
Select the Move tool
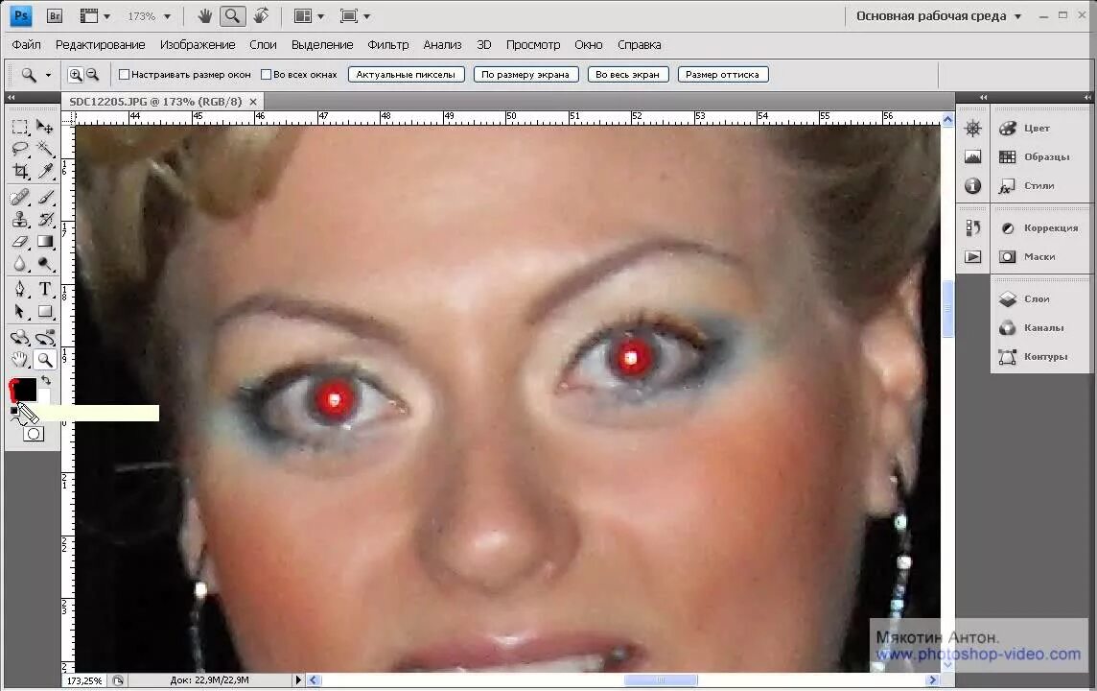[45, 127]
